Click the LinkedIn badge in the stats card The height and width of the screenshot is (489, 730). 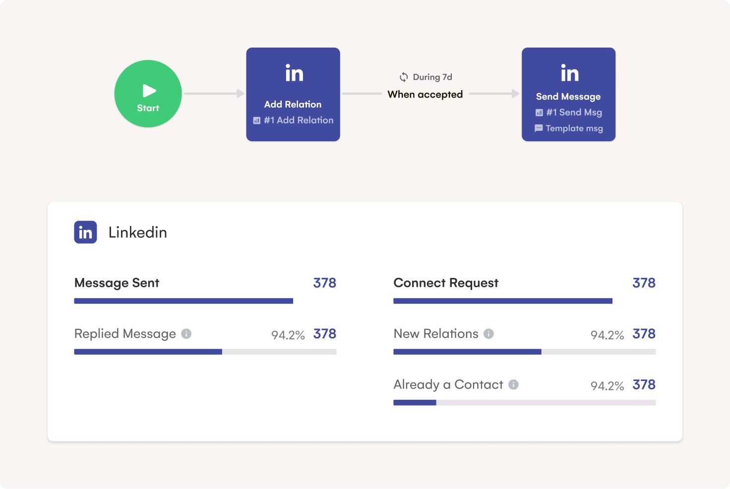click(85, 232)
